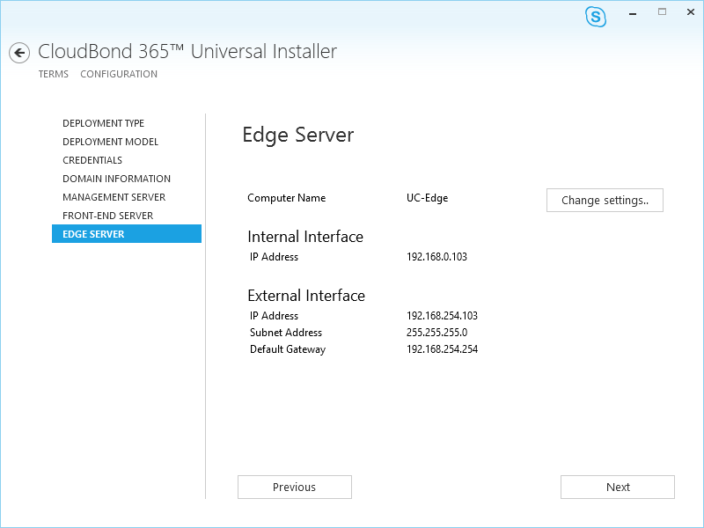
Task: Click the UC-Edge computer name value
Action: pos(427,198)
